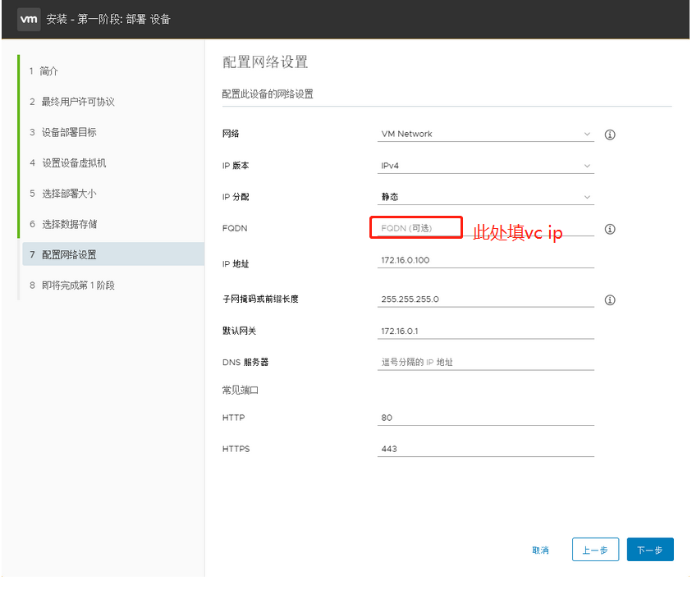Click the 配置网络设置 page heading
Viewport: 692px width, 594px height.
coord(265,62)
